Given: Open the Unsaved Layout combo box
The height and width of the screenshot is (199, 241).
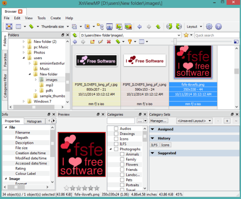Looking at the screenshot, I should 194,121.
